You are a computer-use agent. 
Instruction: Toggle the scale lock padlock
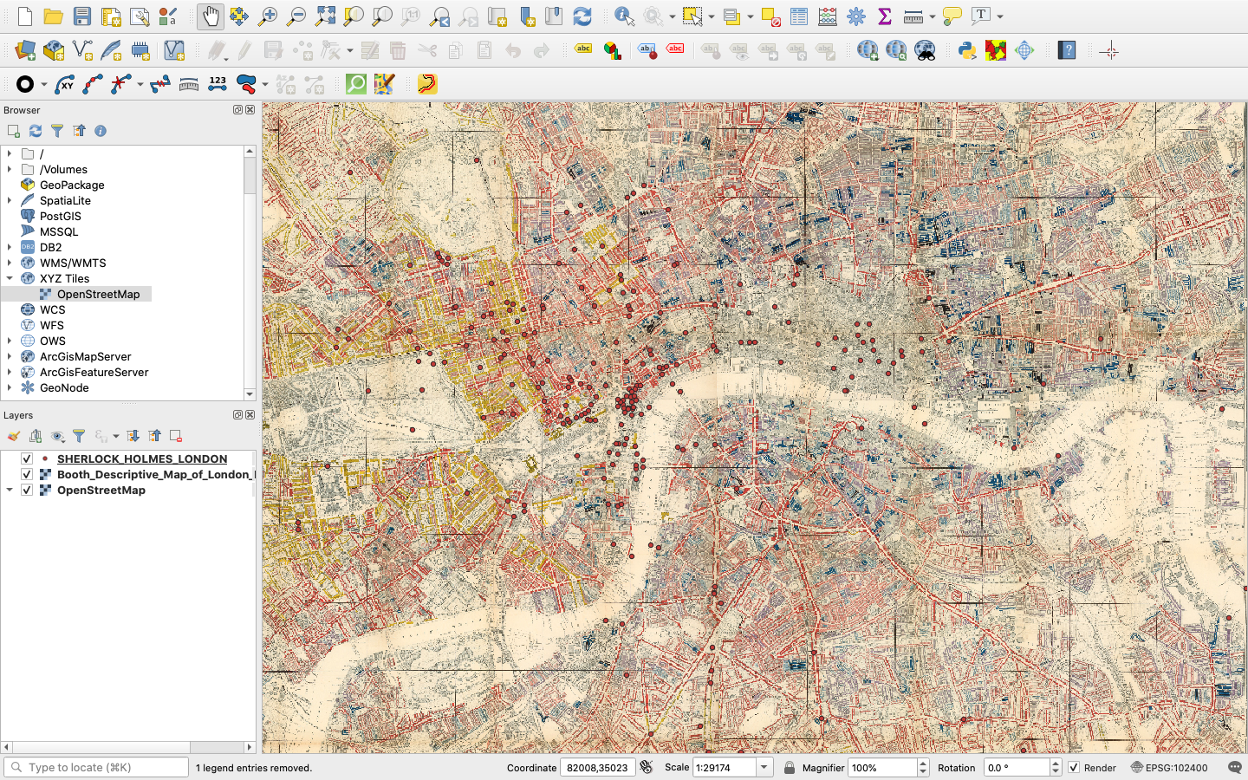point(790,768)
